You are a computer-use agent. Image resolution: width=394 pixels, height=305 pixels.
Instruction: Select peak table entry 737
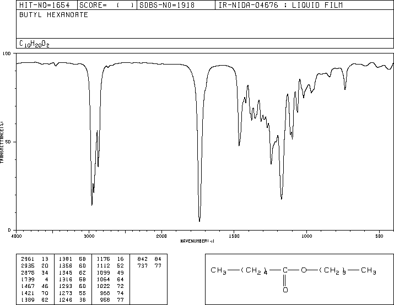143,266
